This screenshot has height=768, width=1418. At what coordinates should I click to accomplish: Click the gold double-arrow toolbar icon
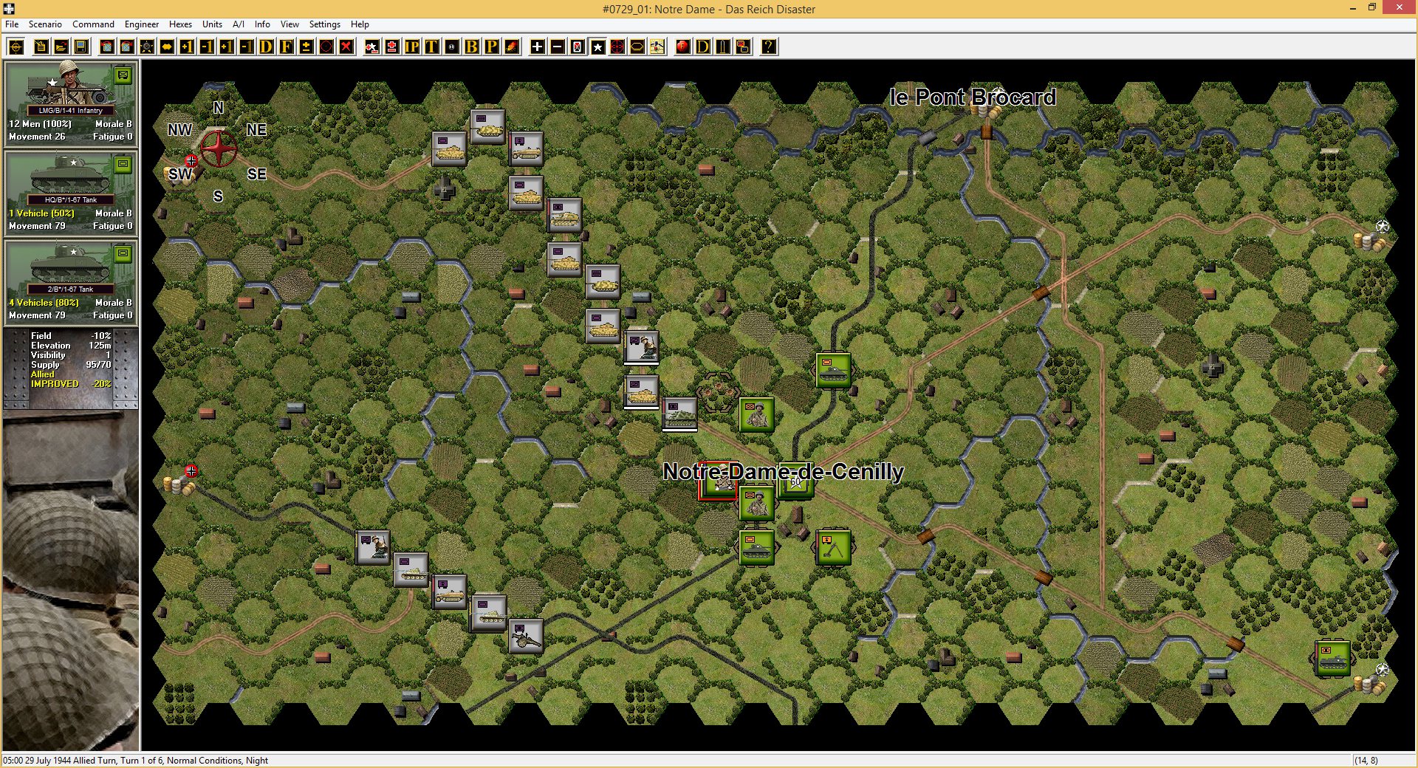[x=167, y=47]
